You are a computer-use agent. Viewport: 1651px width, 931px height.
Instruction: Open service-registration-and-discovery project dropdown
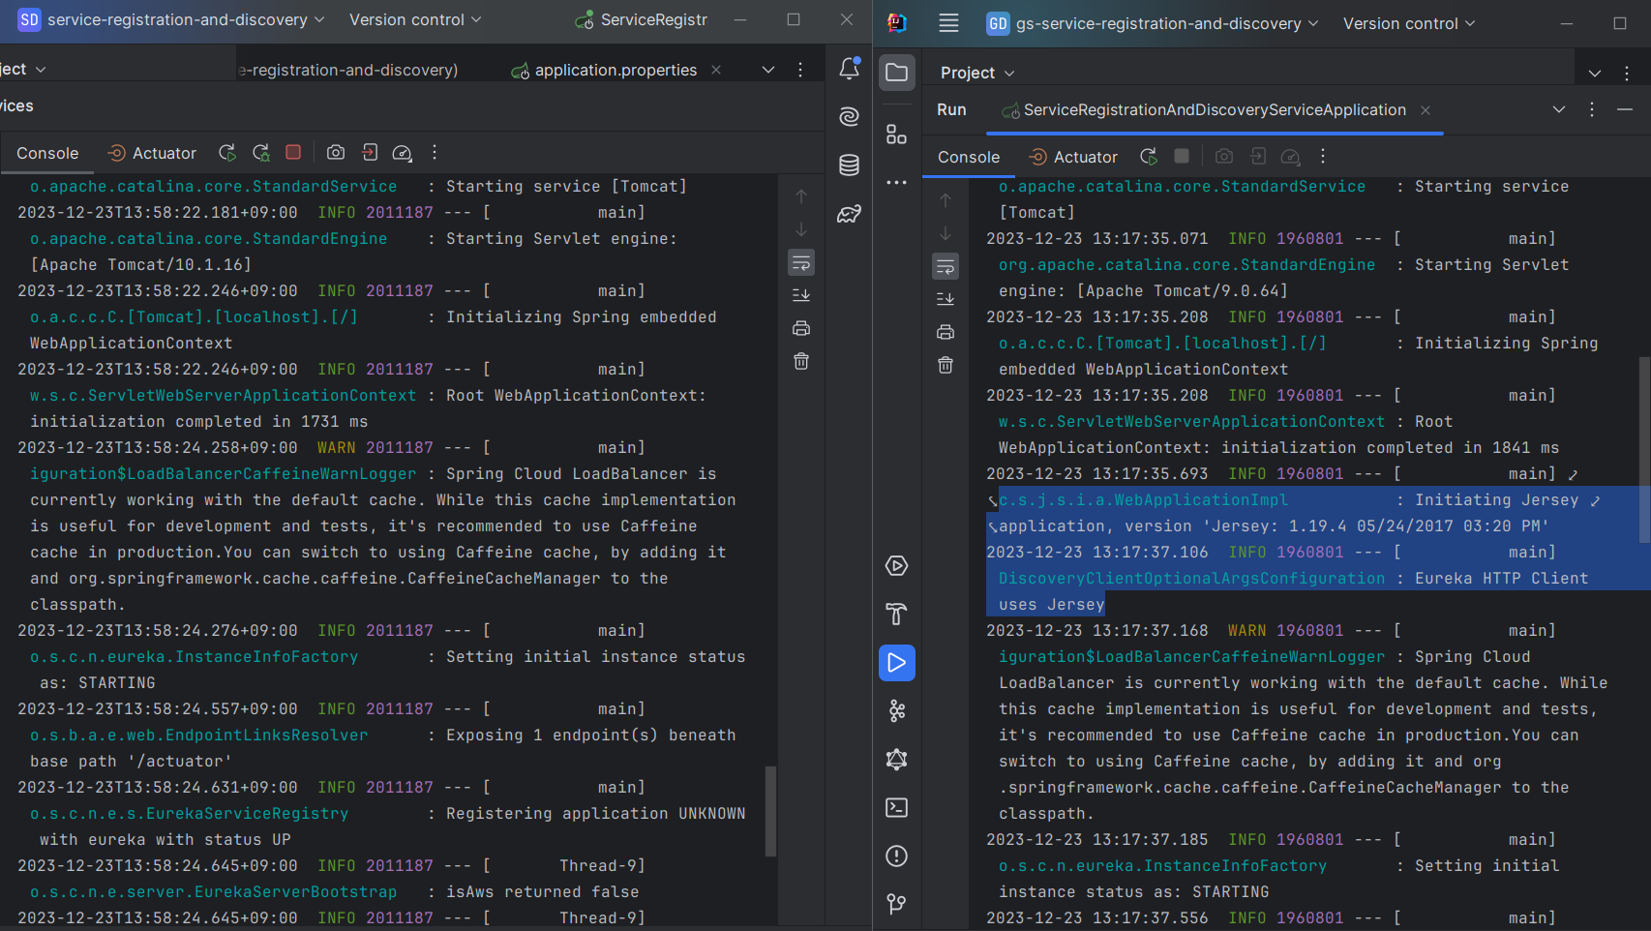[171, 19]
